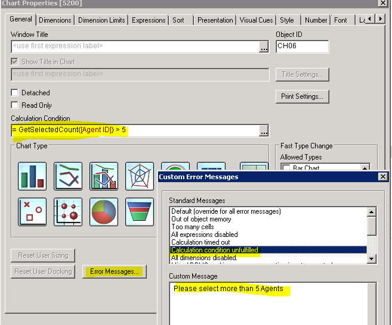
Task: Select 'Out of object memory' message
Action: [x=201, y=219]
